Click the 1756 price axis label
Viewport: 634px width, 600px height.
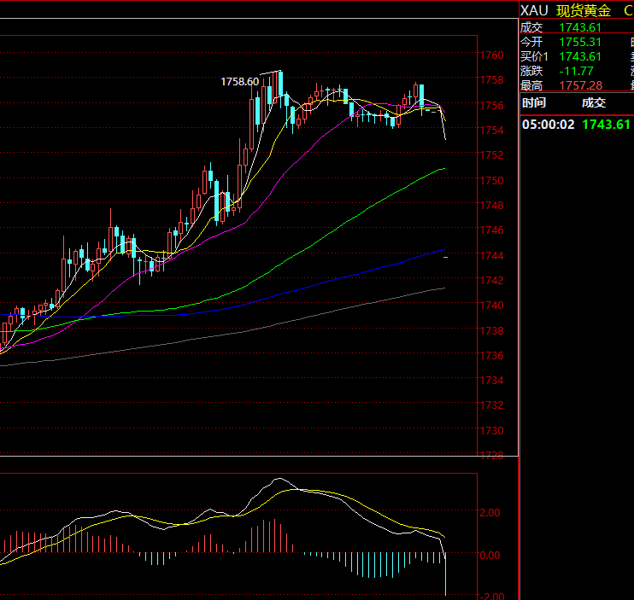point(491,105)
